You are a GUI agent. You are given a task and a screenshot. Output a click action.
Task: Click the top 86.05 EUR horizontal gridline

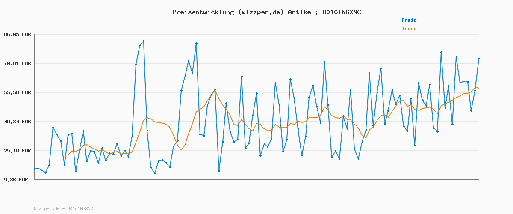[x=256, y=34]
